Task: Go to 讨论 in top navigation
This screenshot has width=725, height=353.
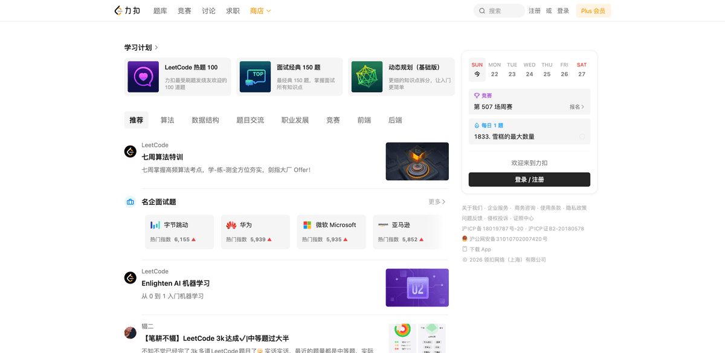Action: [x=208, y=11]
